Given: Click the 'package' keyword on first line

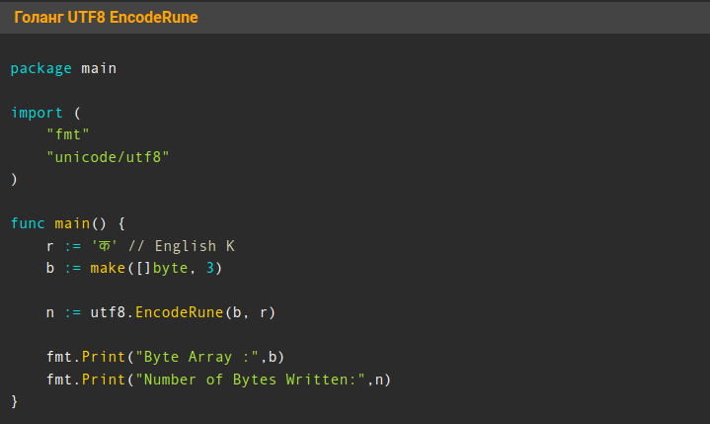Looking at the screenshot, I should [41, 68].
